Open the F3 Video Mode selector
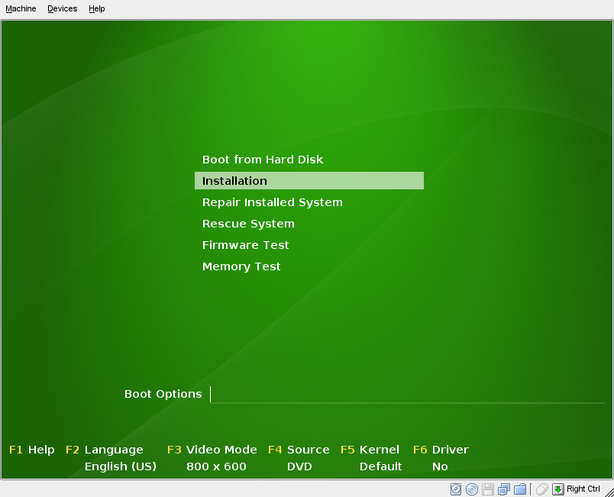Viewport: 614px width, 497px height. (212, 450)
